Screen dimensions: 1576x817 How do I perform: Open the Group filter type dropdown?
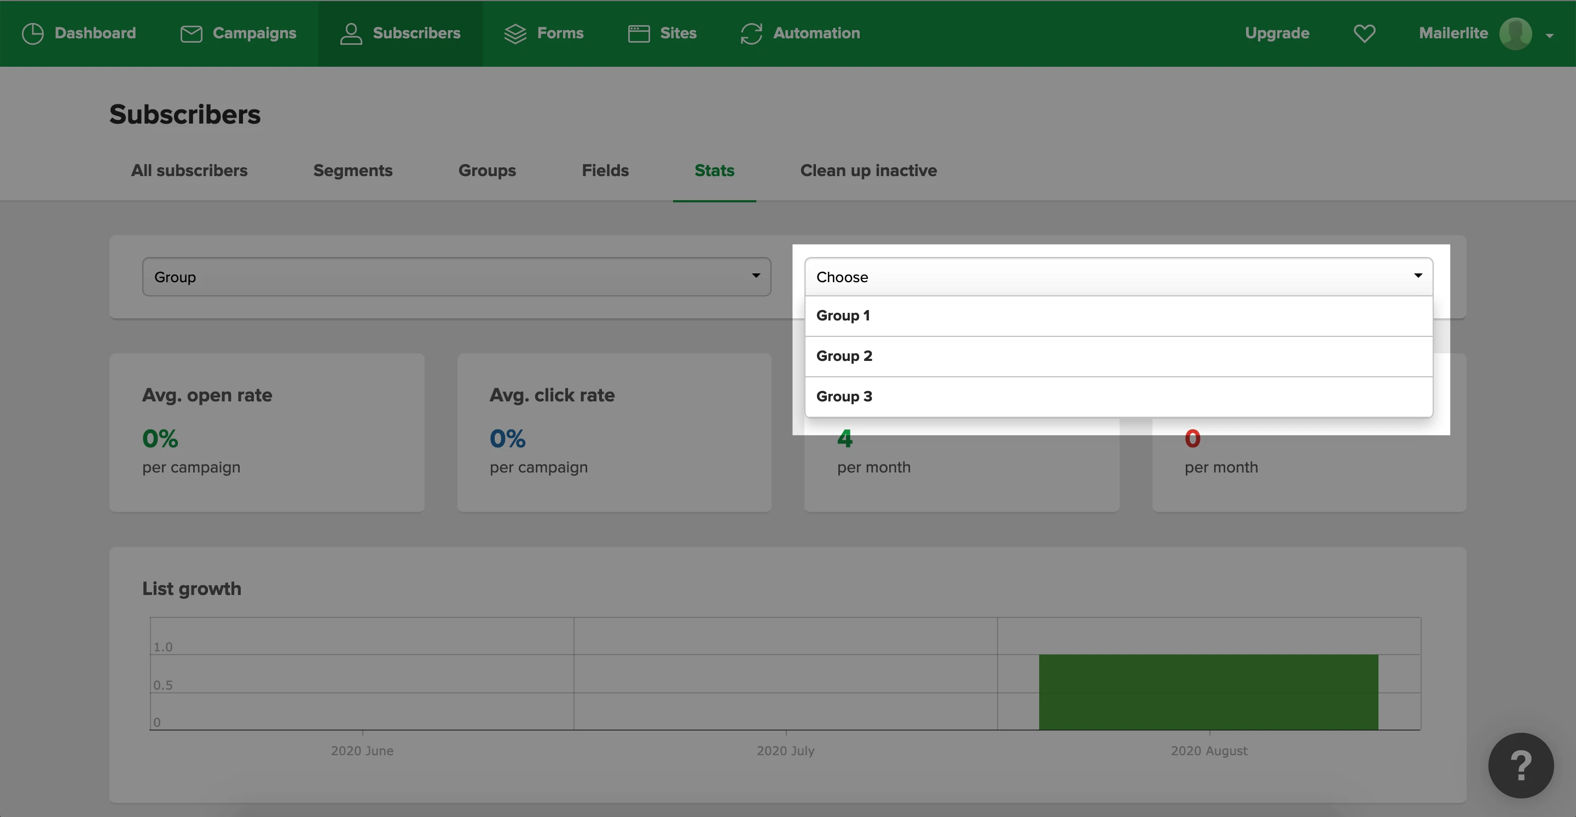pyautogui.click(x=456, y=277)
